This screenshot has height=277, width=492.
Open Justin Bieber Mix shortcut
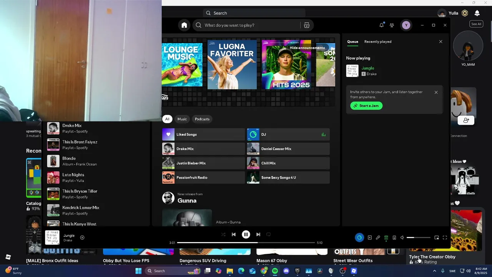click(203, 163)
